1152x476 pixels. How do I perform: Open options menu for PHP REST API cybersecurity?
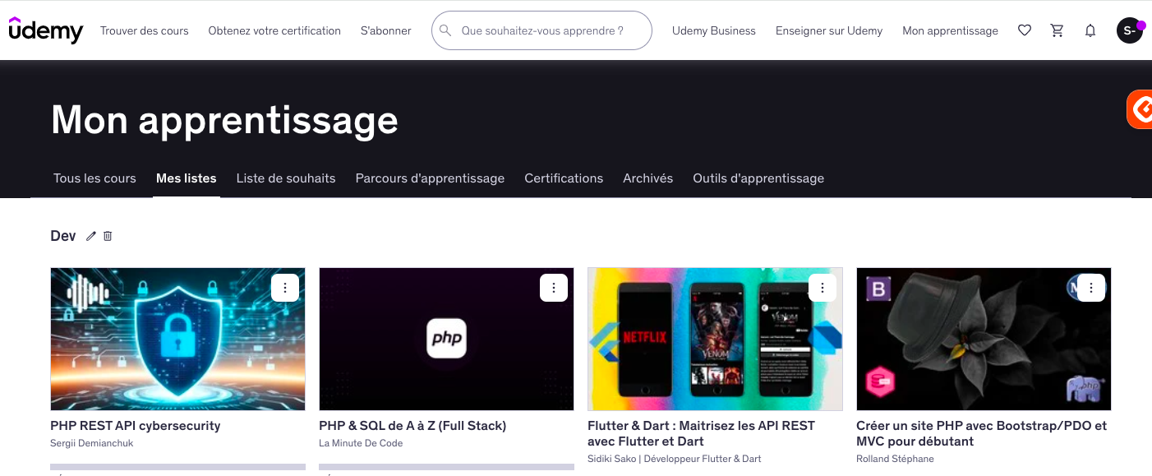coord(285,288)
